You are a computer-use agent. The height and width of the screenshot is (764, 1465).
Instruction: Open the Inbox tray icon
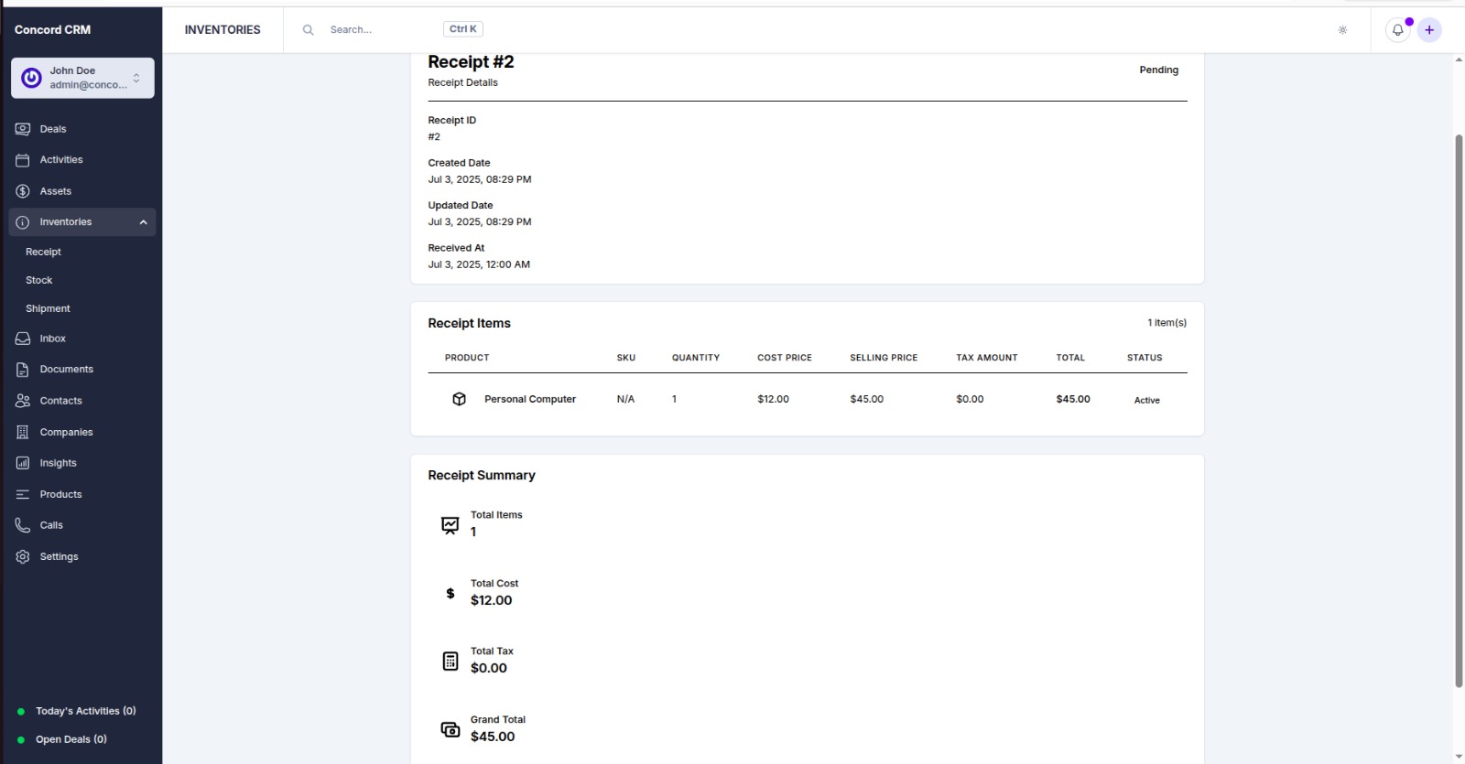(23, 339)
